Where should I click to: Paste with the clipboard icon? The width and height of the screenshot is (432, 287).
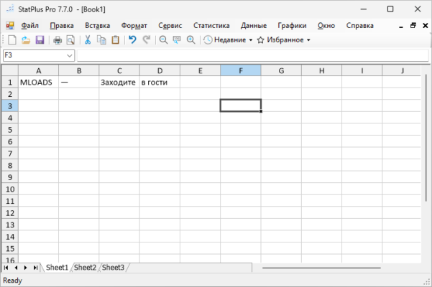tap(116, 40)
